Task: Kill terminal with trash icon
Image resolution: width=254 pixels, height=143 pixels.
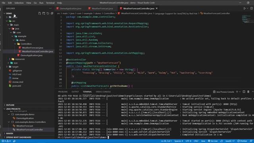Action: (248, 92)
